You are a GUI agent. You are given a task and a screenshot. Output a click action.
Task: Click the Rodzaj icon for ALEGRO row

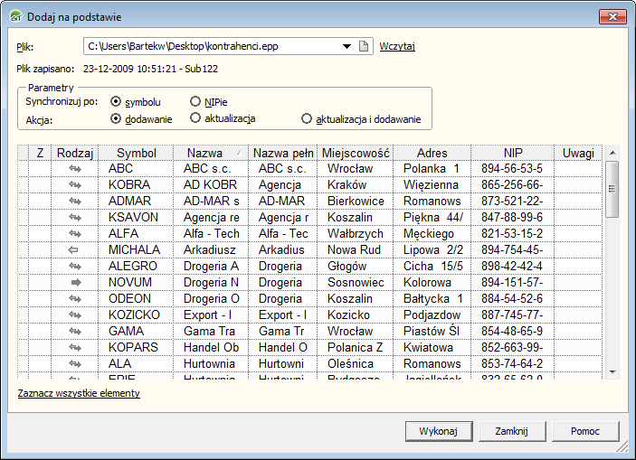coord(75,266)
